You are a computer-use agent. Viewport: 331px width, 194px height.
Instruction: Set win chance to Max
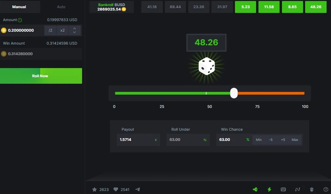click(295, 140)
